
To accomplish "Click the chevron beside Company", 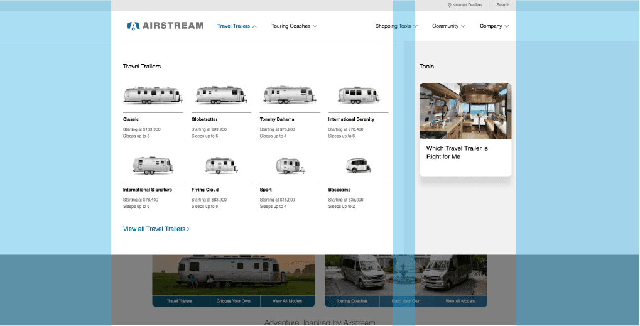I will (506, 26).
